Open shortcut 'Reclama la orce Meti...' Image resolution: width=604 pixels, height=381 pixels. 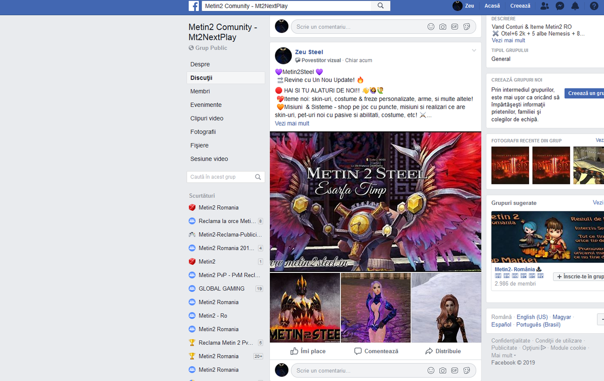point(225,221)
